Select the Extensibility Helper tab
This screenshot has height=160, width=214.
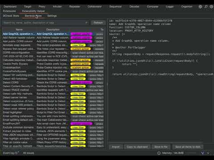[33, 11]
